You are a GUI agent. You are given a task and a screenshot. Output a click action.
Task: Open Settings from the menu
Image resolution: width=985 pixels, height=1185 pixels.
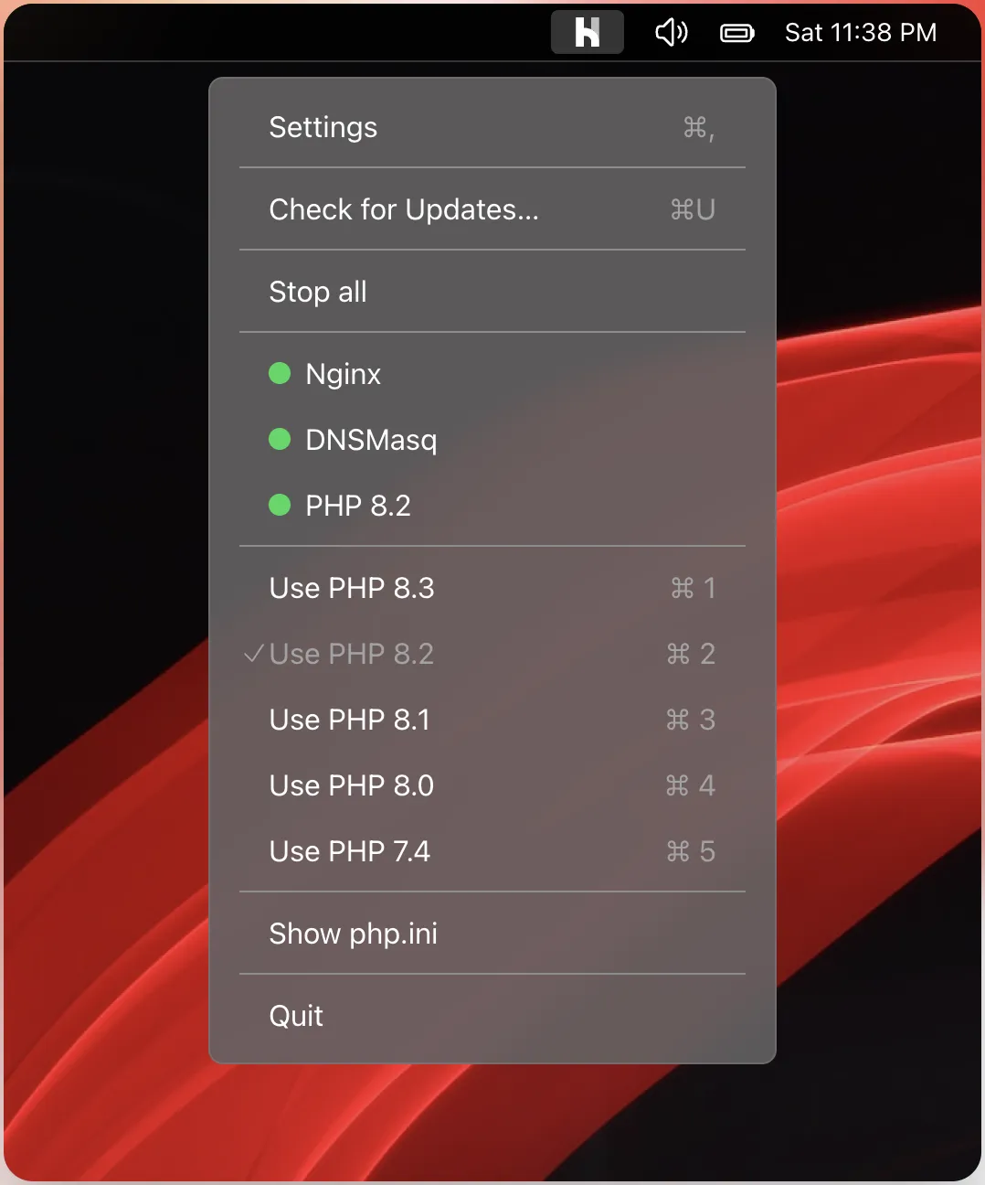tap(492, 127)
